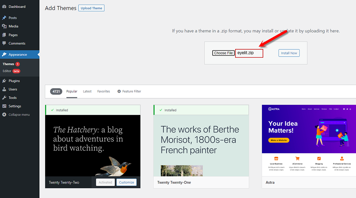Image resolution: width=356 pixels, height=198 pixels.
Task: Open the Appearance menu section
Action: [x=18, y=55]
